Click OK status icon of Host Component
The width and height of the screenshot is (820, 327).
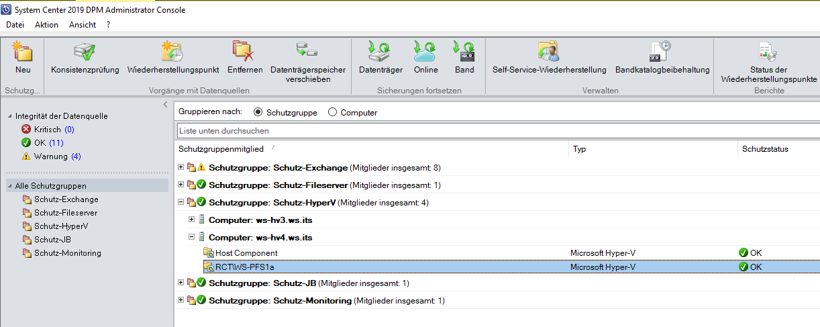(743, 253)
